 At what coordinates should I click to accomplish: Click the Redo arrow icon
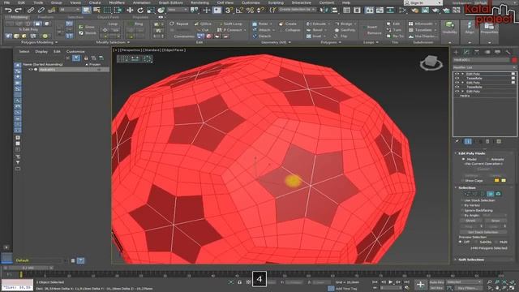click(19, 11)
